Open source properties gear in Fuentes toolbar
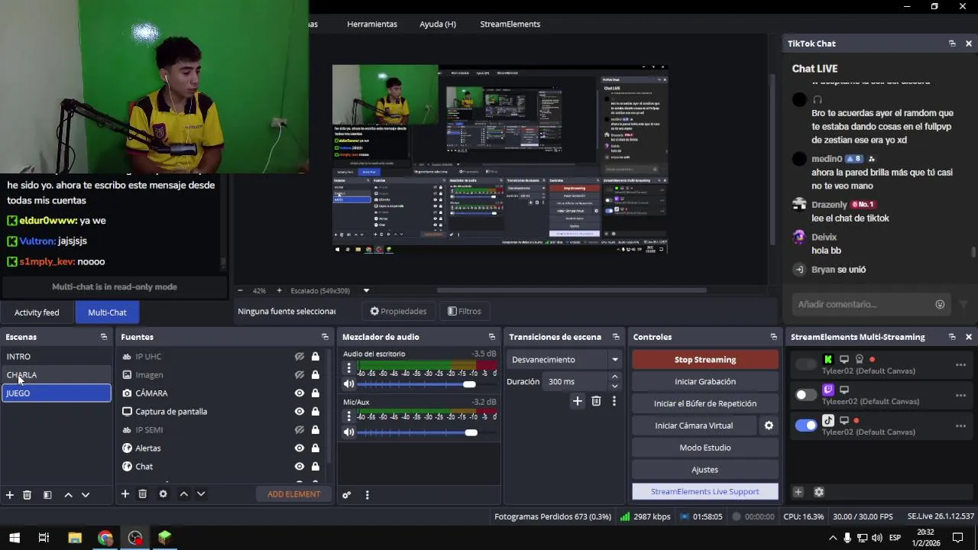The height and width of the screenshot is (550, 978). click(163, 494)
